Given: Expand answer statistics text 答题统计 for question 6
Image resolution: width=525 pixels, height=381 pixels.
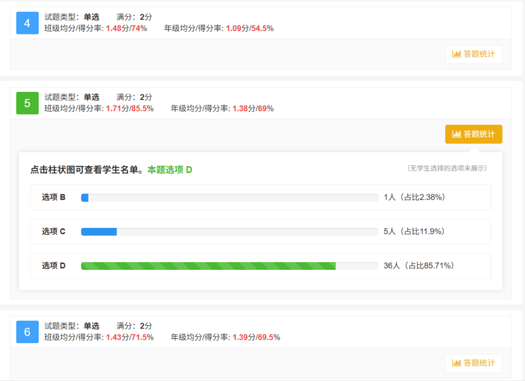Looking at the screenshot, I should pyautogui.click(x=479, y=363).
